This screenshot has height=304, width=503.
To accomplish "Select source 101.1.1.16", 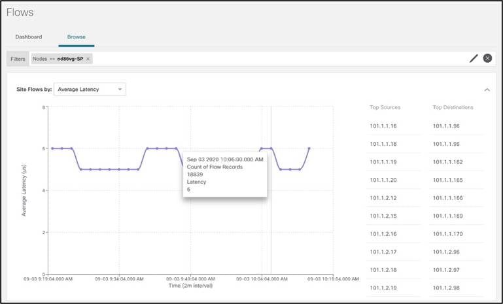I will [383, 126].
